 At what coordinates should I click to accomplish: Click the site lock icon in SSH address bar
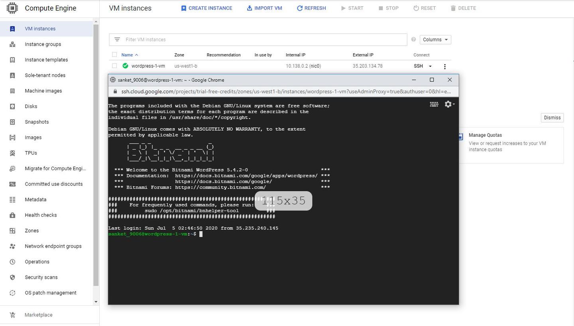pos(115,91)
